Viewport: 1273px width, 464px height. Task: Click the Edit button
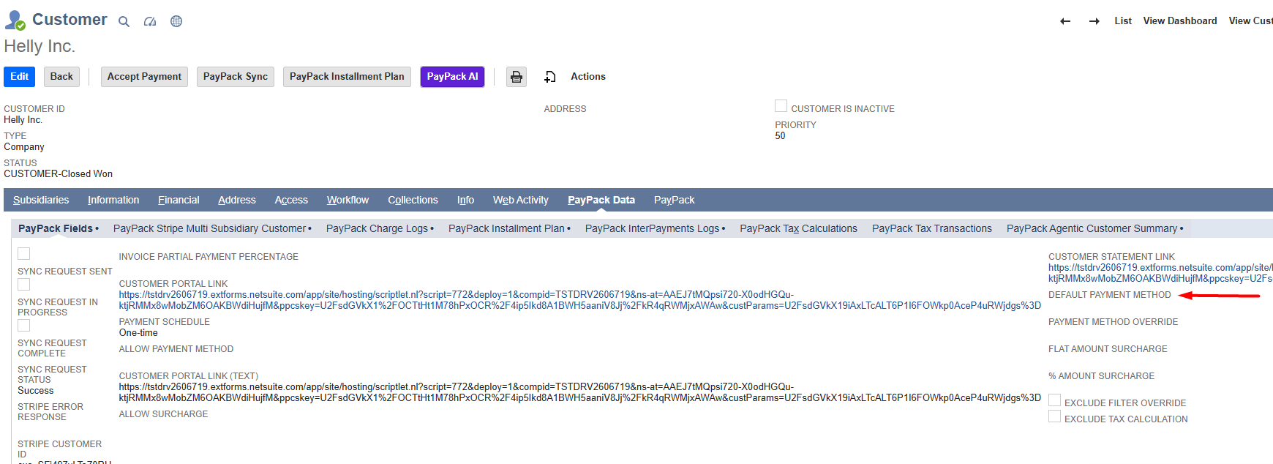(x=19, y=77)
